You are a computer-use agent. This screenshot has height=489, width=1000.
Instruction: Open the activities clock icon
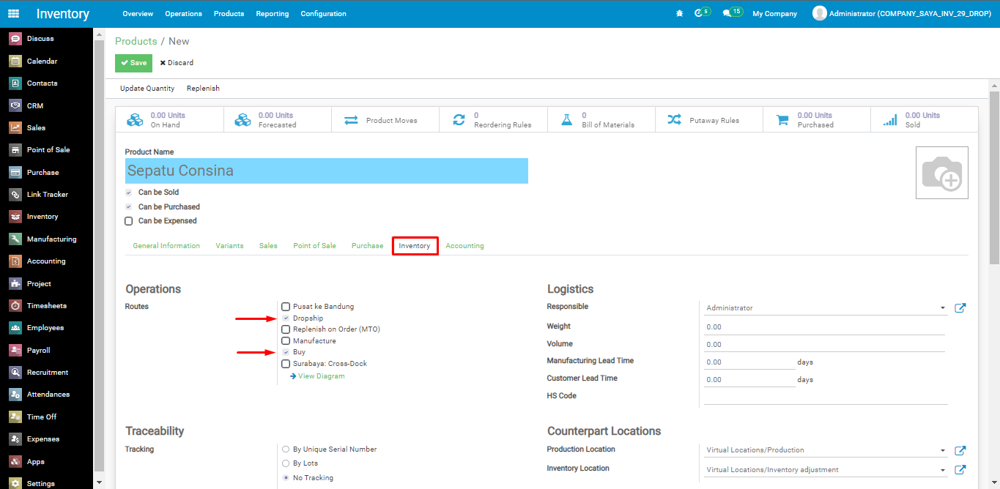(699, 13)
